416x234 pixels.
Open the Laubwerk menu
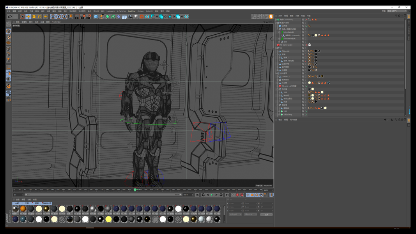pos(110,11)
